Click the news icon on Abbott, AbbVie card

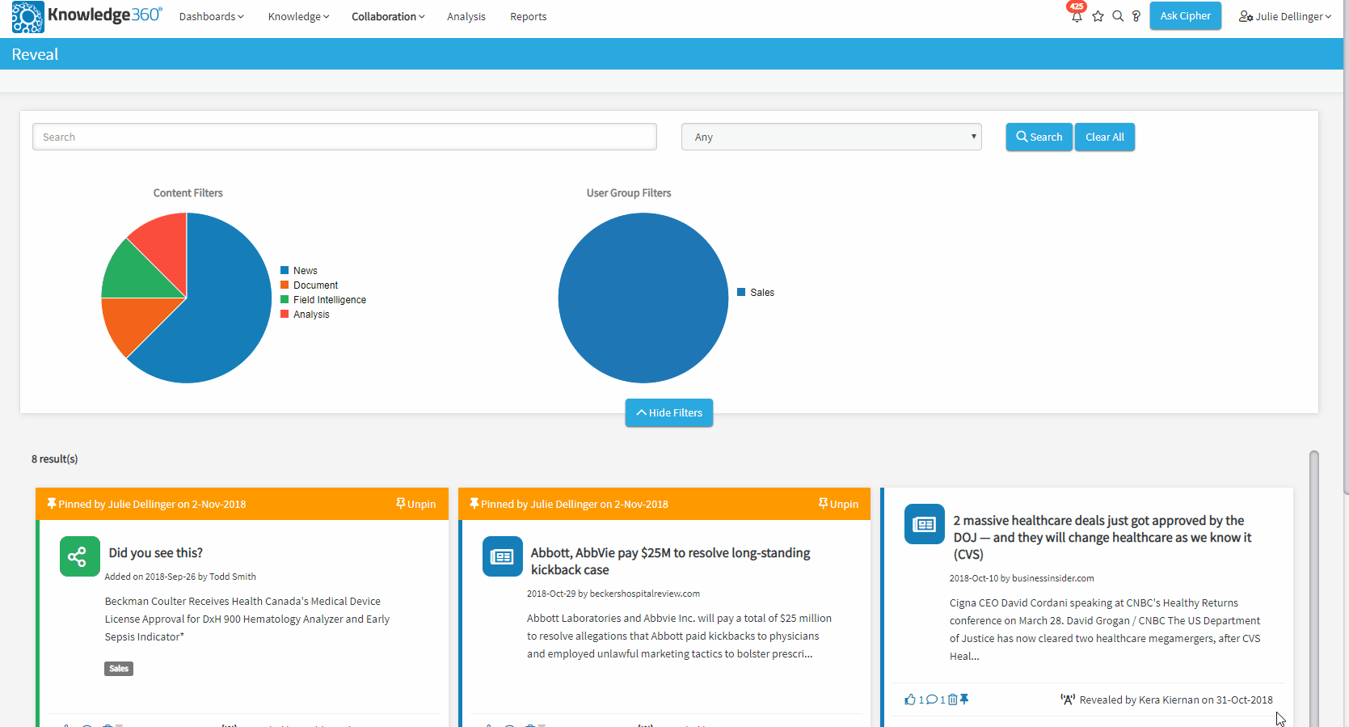pos(503,556)
